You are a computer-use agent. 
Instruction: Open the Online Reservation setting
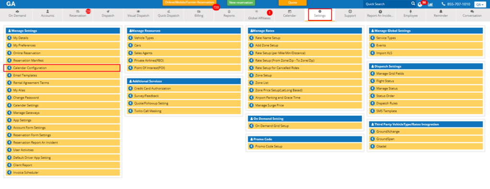point(63,53)
